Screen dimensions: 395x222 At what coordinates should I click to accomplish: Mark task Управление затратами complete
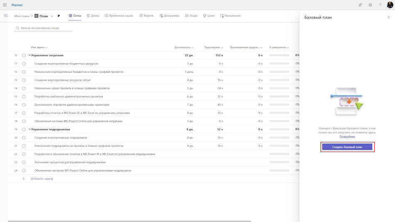click(x=24, y=55)
